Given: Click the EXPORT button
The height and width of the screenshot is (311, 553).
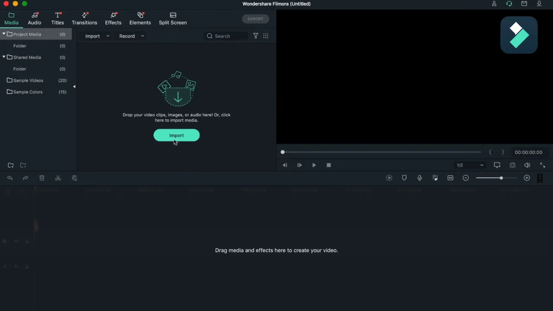Looking at the screenshot, I should pos(255,19).
